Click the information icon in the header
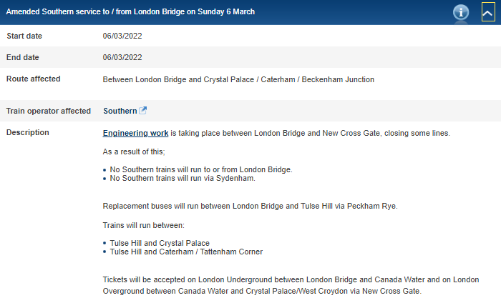 [x=462, y=12]
